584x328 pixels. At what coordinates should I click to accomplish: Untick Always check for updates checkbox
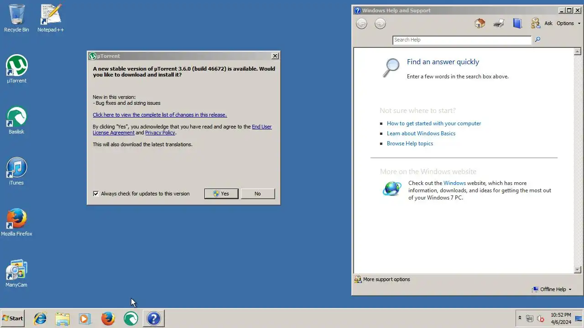tap(96, 194)
